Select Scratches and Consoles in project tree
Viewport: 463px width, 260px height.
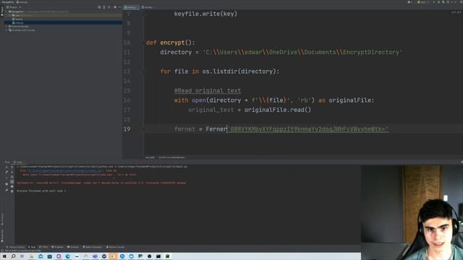(x=22, y=30)
